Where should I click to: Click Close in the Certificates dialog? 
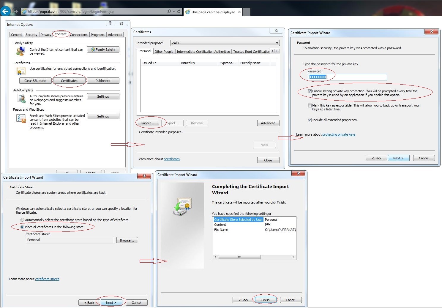click(268, 160)
